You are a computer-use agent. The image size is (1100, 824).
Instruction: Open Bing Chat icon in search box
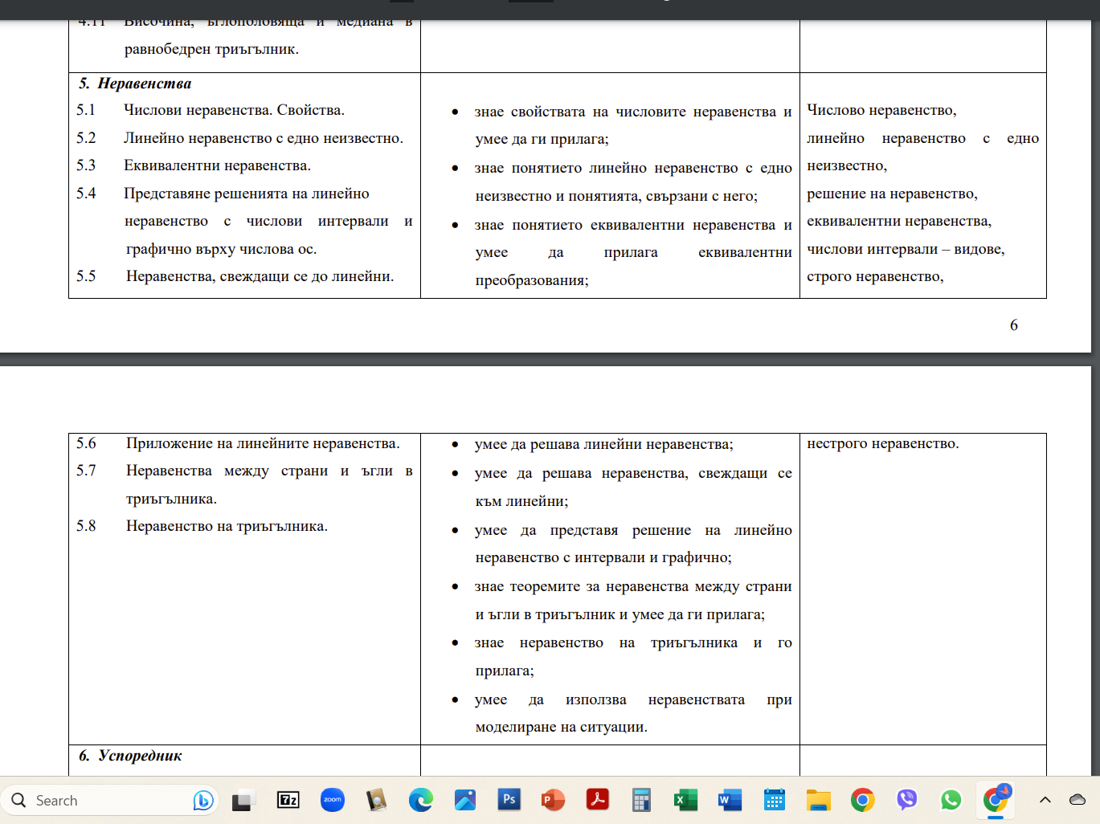point(202,801)
